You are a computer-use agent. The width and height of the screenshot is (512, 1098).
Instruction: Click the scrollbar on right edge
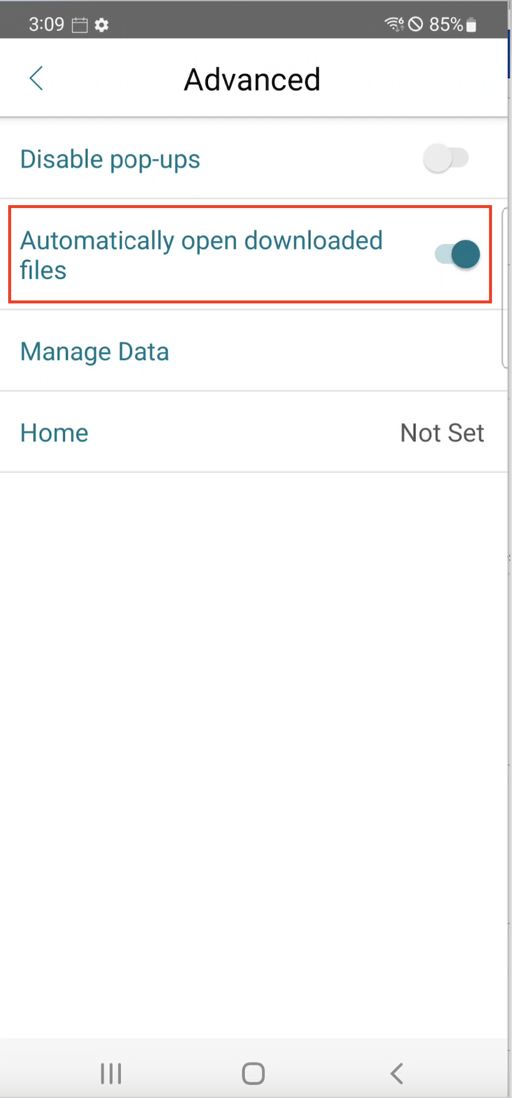tap(505, 288)
